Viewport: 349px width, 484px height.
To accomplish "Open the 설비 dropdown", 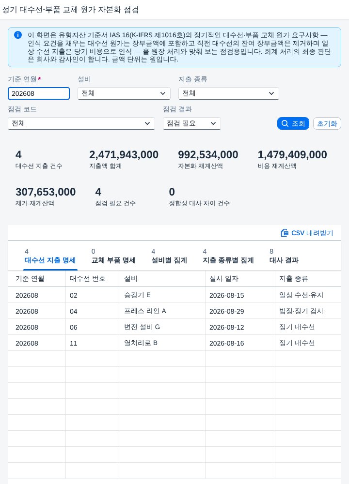I will pyautogui.click(x=124, y=93).
